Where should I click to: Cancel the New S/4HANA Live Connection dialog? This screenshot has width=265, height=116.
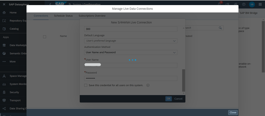(x=178, y=99)
